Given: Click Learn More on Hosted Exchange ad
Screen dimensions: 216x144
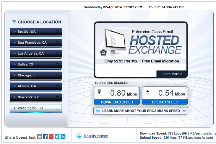Looking at the screenshot, I should [172, 74].
